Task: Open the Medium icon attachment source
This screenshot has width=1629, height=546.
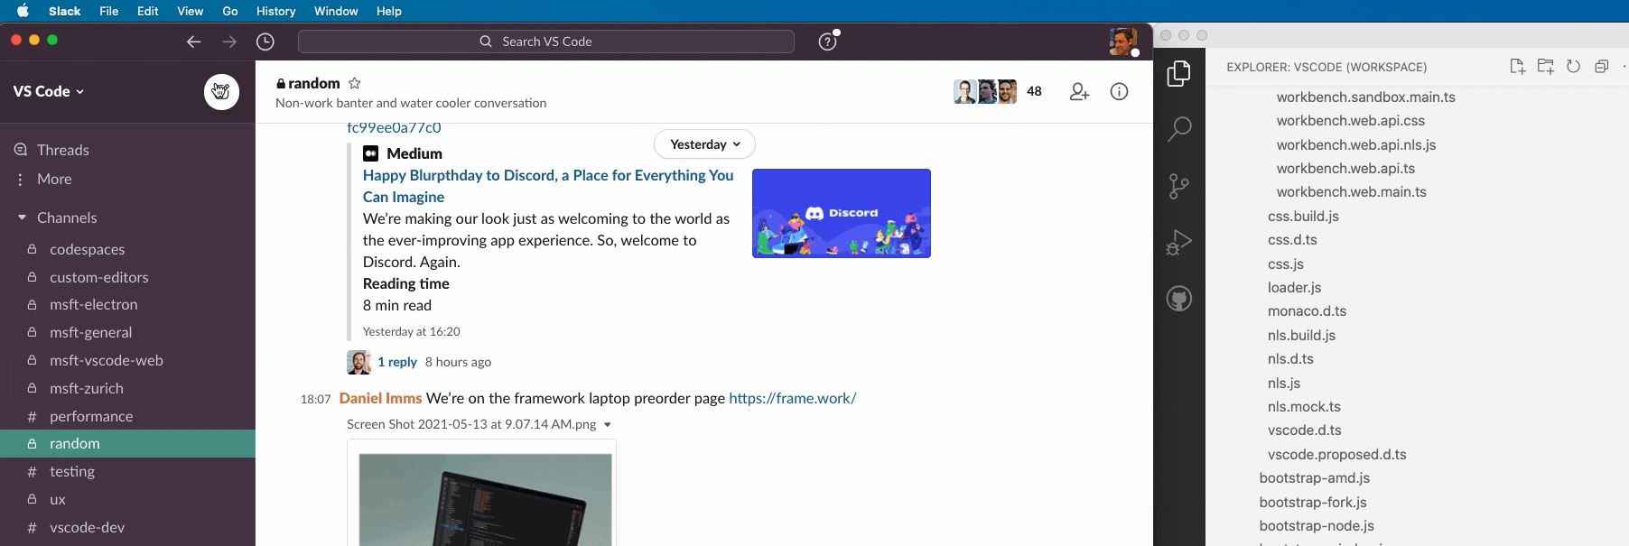Action: click(370, 153)
